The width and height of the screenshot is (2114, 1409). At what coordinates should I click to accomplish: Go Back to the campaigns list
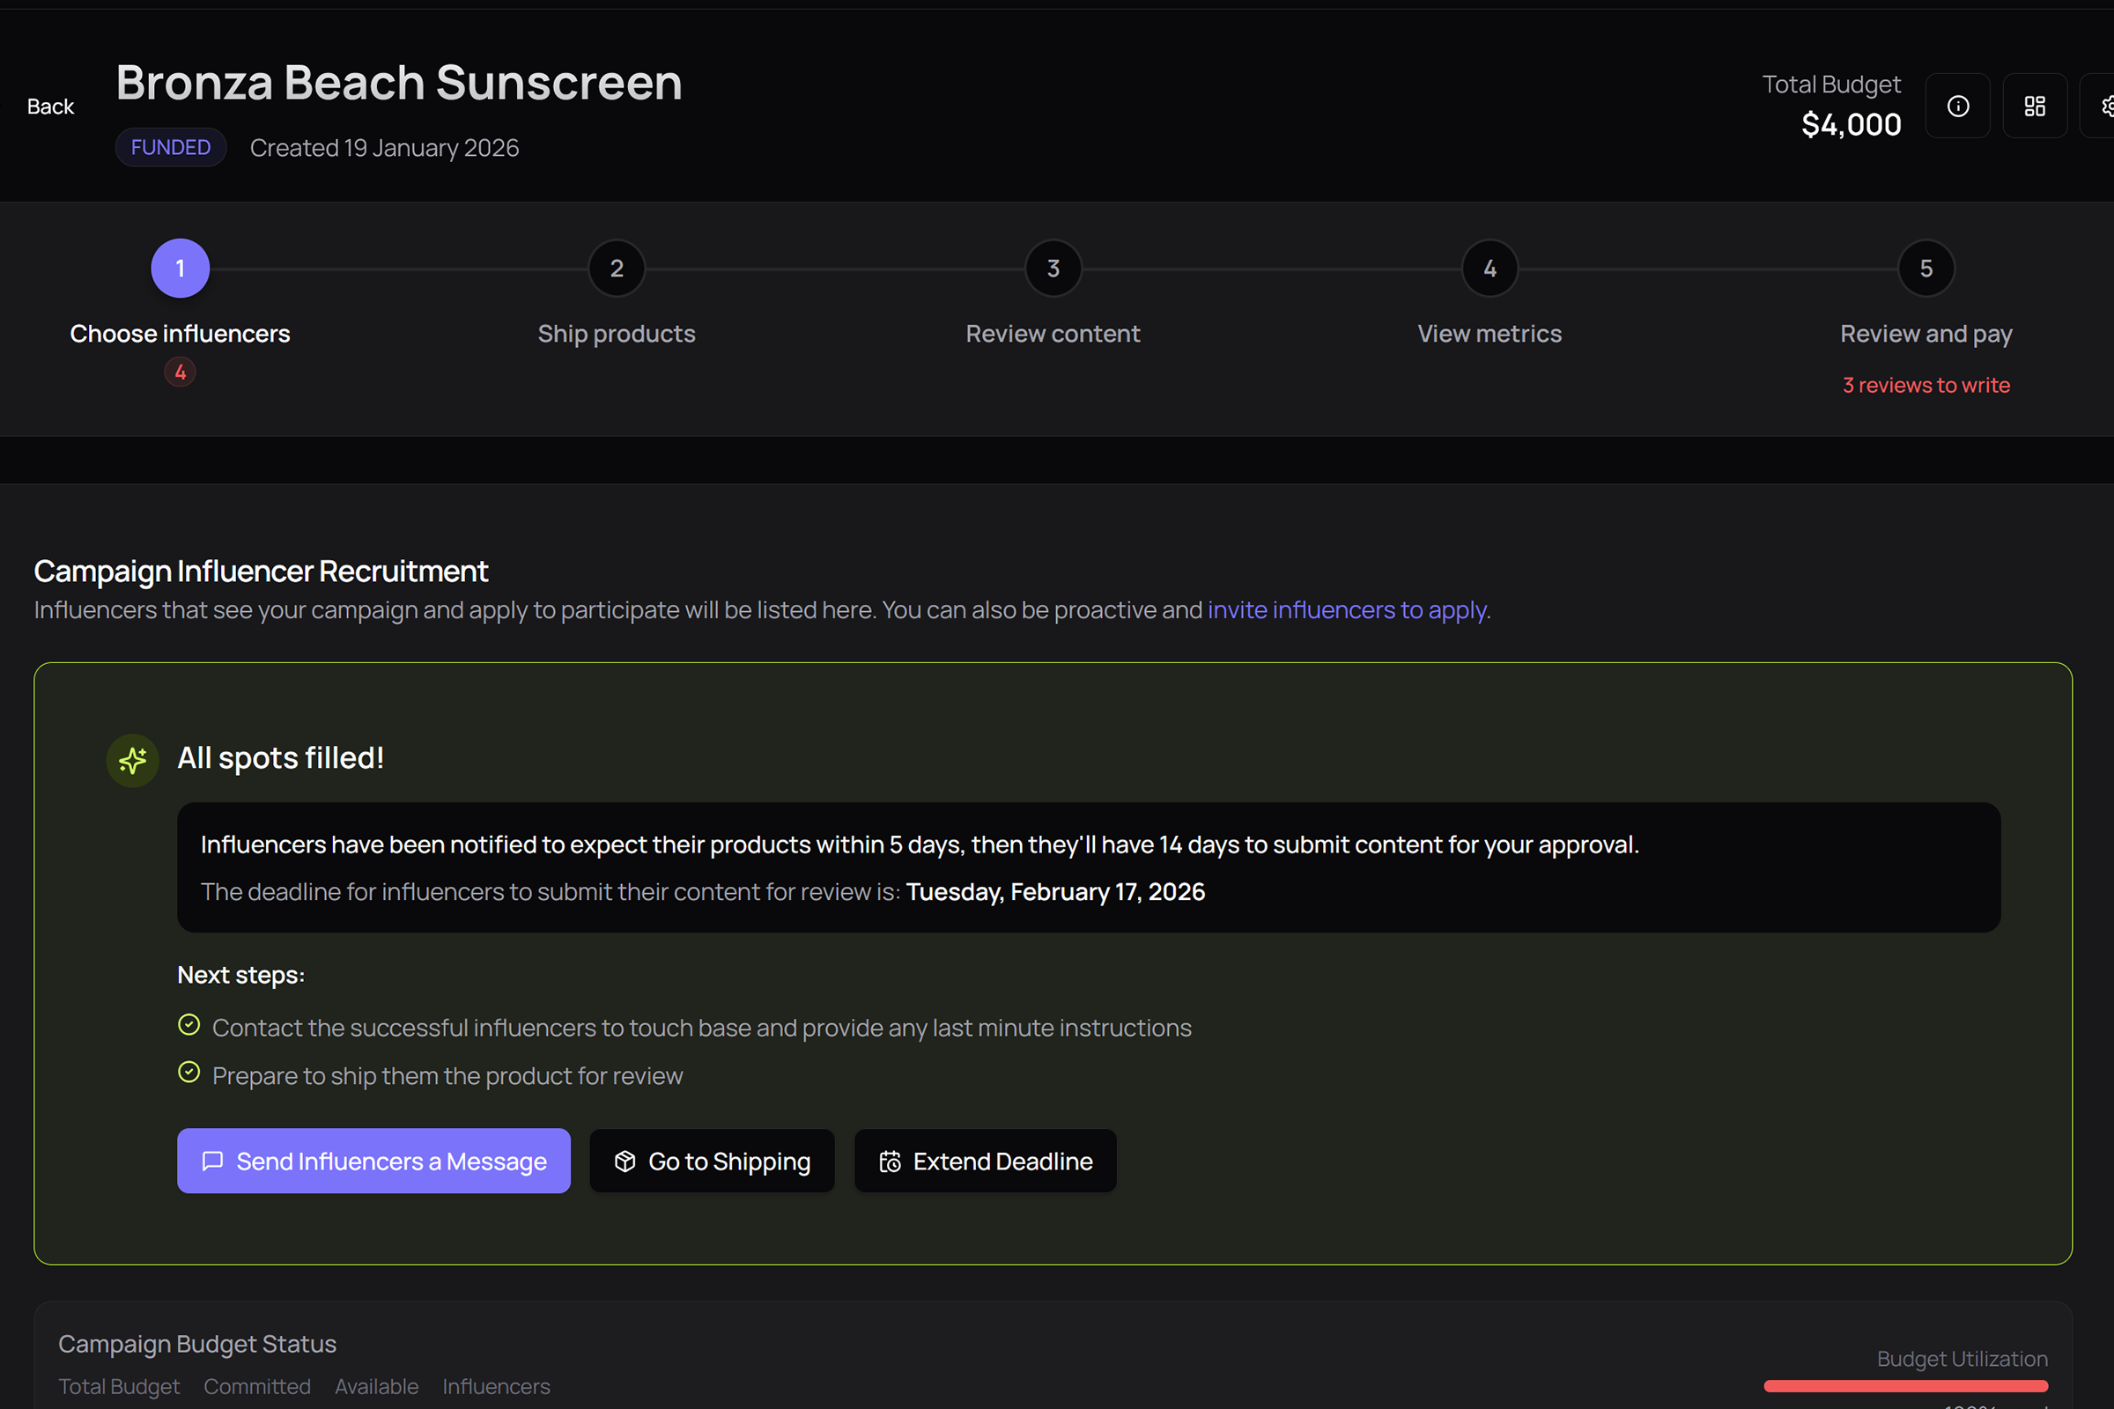[x=49, y=105]
